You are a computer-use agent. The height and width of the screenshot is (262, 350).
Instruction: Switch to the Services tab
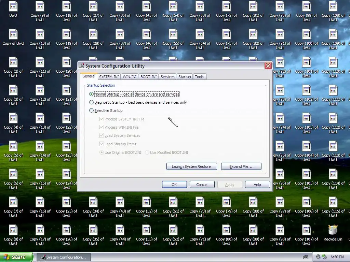point(167,77)
